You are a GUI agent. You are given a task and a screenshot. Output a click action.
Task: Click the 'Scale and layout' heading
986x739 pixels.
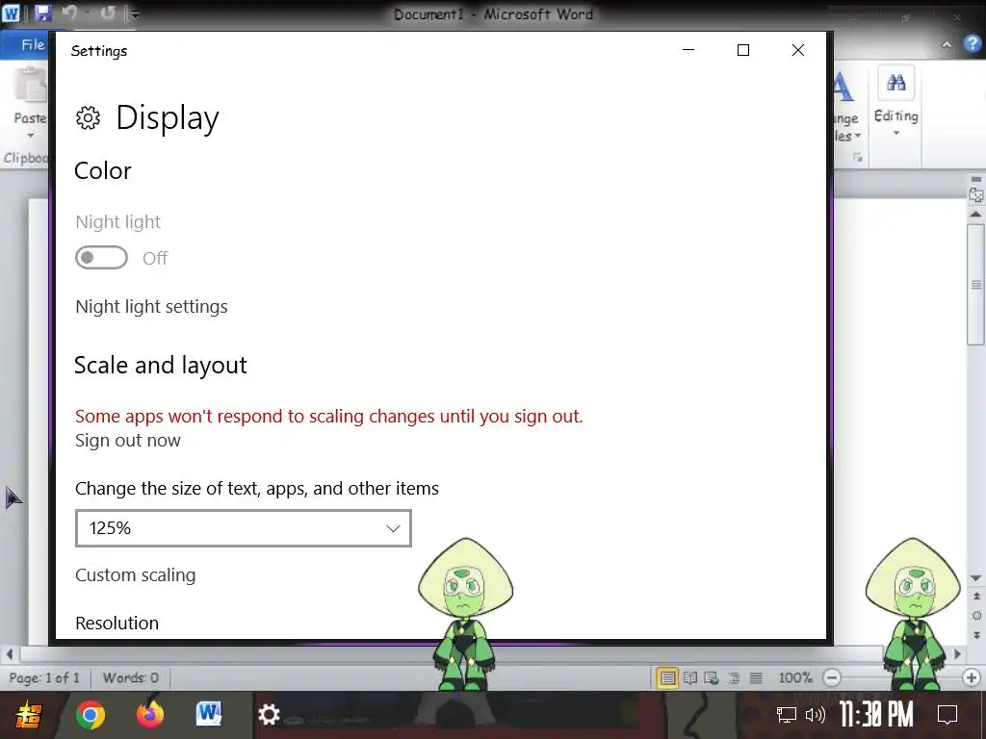coord(161,365)
